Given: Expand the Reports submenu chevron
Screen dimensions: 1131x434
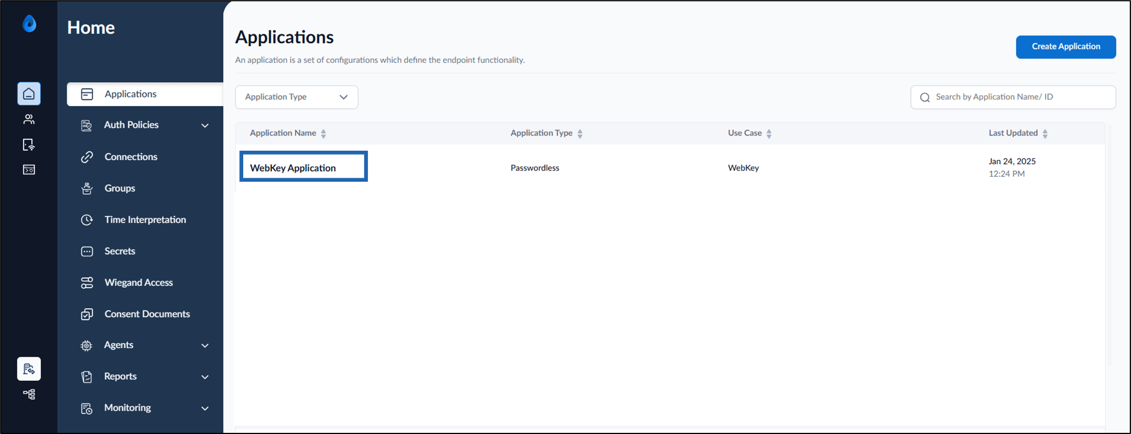Looking at the screenshot, I should pyautogui.click(x=205, y=377).
